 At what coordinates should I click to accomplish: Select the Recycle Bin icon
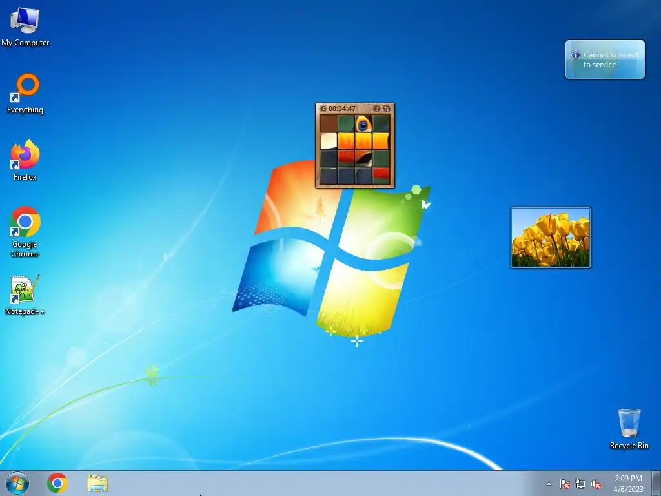point(629,429)
